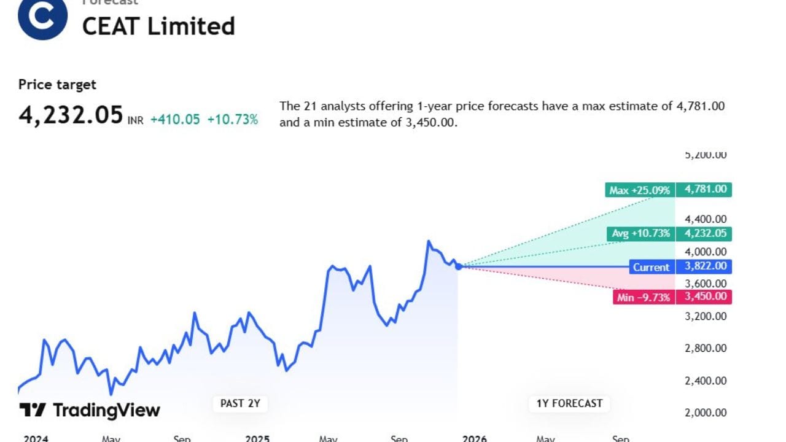Click the 2025 time axis label
The width and height of the screenshot is (786, 442).
257,438
